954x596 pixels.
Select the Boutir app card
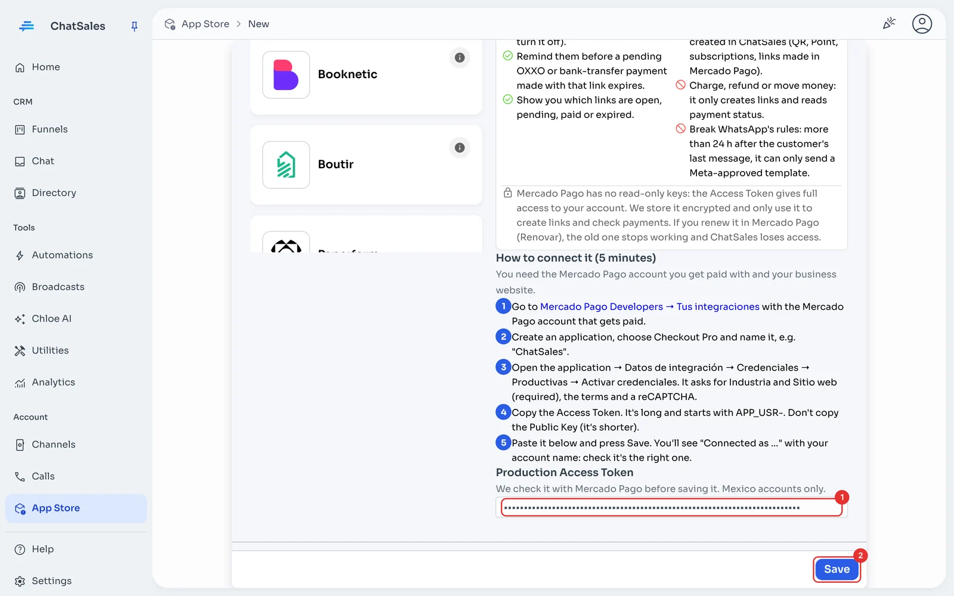pyautogui.click(x=366, y=164)
